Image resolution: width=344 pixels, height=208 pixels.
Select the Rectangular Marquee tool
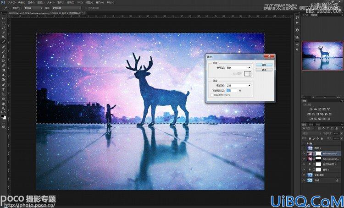coord(4,23)
